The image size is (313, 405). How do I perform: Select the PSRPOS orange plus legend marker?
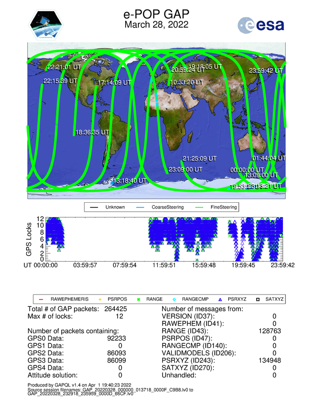[100, 299]
